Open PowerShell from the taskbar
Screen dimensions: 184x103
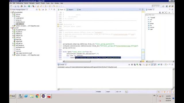tap(26, 96)
